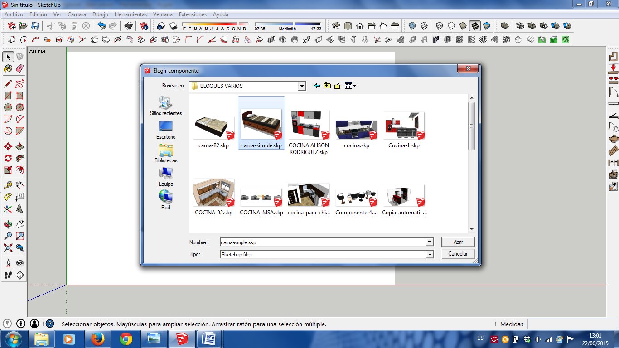Select the arrow Select tool
The image size is (619, 348).
pyautogui.click(x=8, y=57)
